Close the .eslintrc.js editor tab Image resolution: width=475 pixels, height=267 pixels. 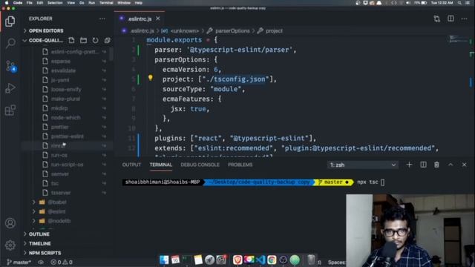tap(158, 19)
